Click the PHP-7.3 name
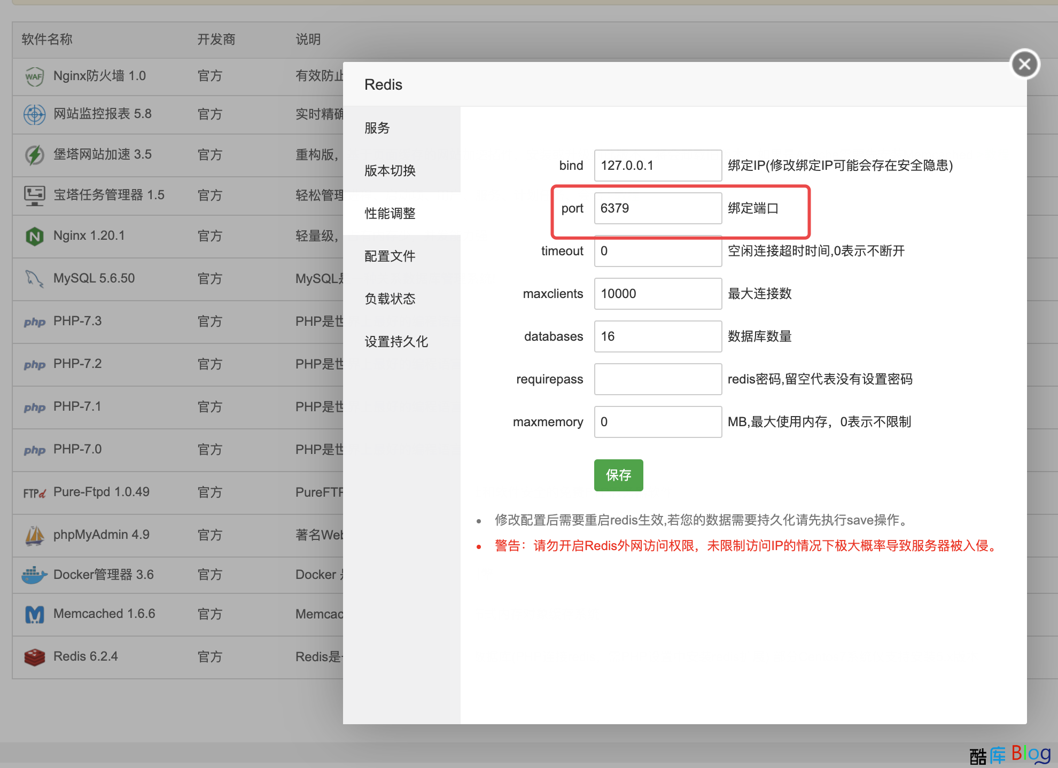The image size is (1058, 768). [x=77, y=321]
